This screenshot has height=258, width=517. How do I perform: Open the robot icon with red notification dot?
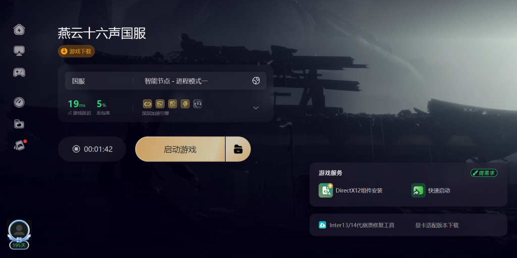pos(20,145)
